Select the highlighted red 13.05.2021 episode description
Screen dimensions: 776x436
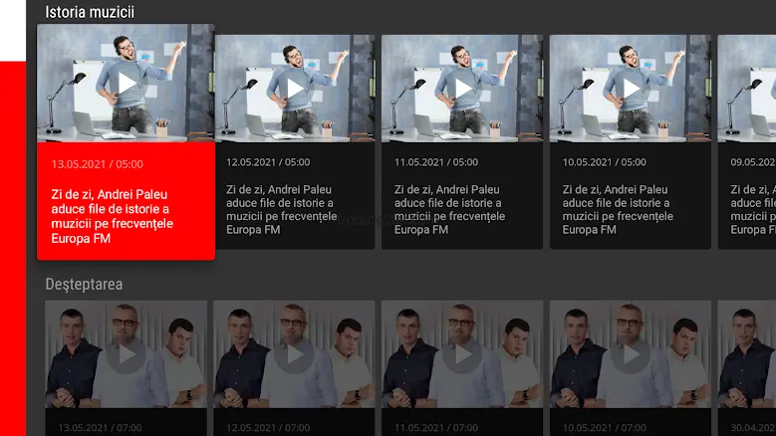pos(127,201)
